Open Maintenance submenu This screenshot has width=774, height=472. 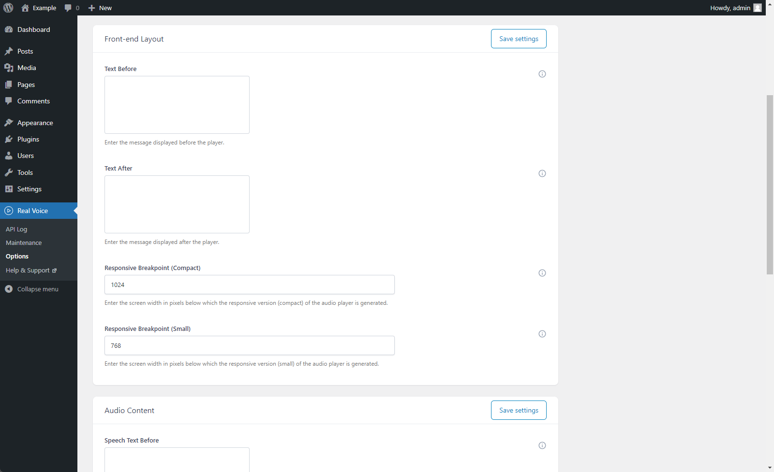pyautogui.click(x=39, y=243)
